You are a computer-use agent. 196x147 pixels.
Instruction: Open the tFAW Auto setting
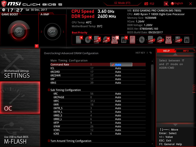pyautogui.click(x=118, y=126)
